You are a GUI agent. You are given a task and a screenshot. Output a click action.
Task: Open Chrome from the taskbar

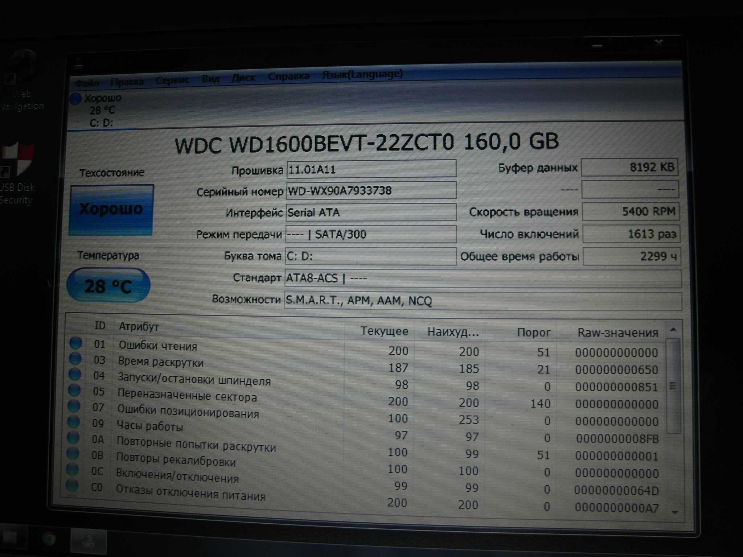coord(49,539)
